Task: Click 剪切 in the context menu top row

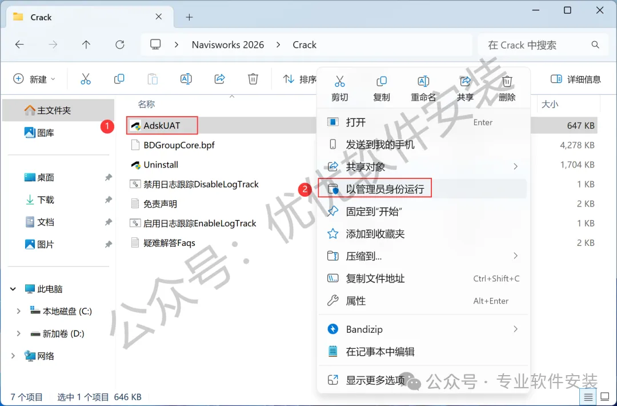Action: click(339, 89)
